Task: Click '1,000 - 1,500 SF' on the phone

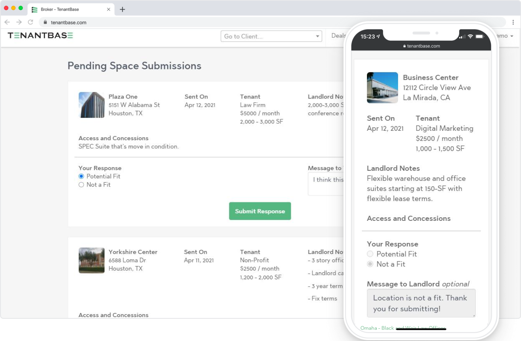Action: click(440, 149)
